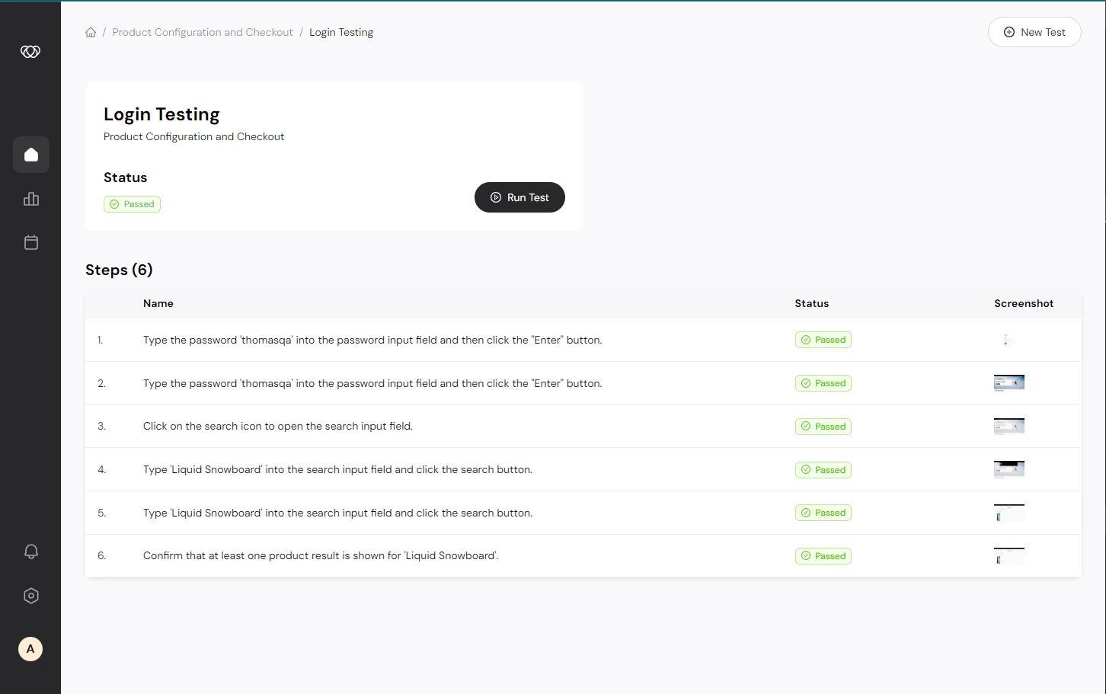Click the New Test button
Viewport: 1106px width, 694px height.
pyautogui.click(x=1034, y=32)
